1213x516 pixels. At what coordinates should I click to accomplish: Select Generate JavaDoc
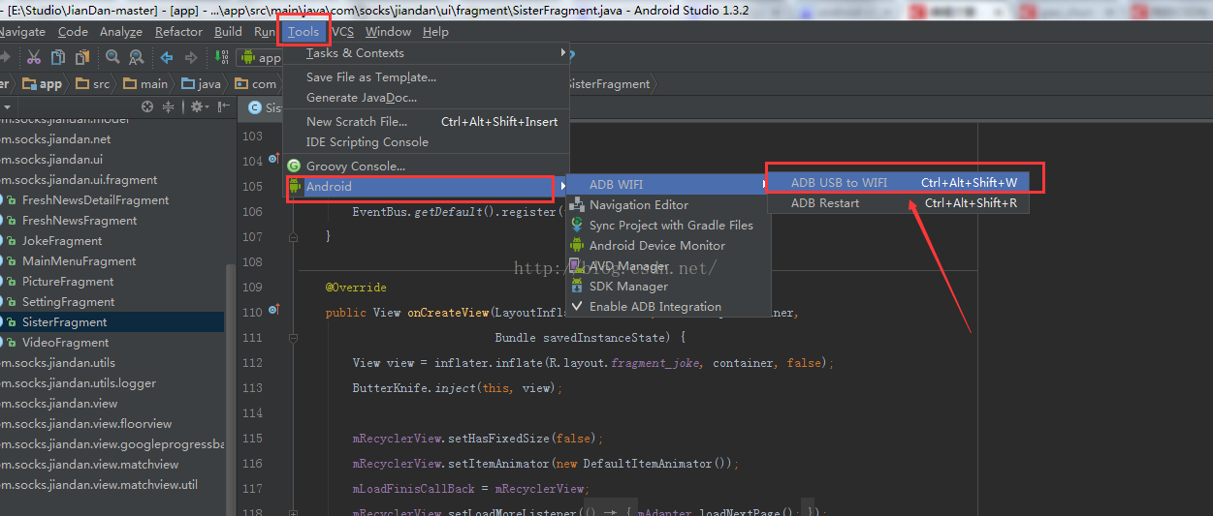point(425,98)
